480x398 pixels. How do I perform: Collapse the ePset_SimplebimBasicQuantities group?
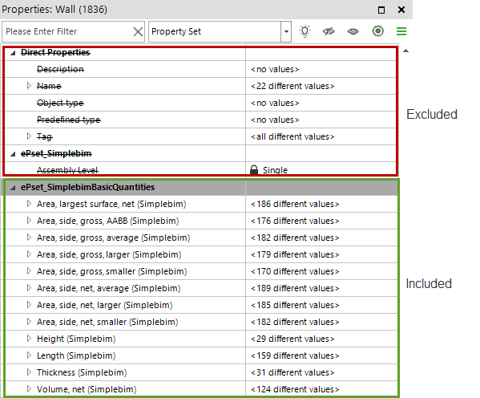pyautogui.click(x=13, y=188)
